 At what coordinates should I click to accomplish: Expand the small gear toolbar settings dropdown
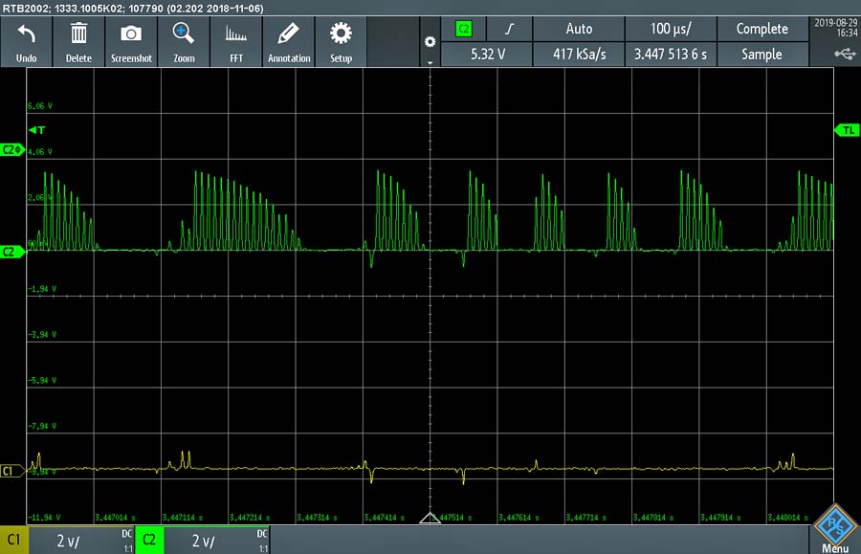point(430,42)
